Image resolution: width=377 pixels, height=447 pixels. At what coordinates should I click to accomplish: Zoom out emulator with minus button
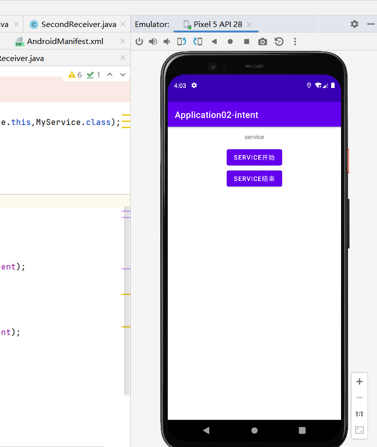coord(360,397)
